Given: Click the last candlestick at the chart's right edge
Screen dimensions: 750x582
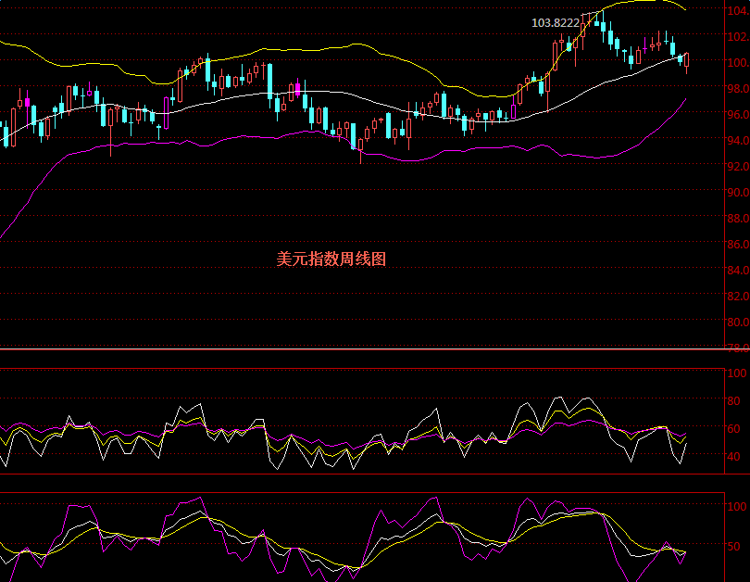Looking at the screenshot, I should pos(686,60).
